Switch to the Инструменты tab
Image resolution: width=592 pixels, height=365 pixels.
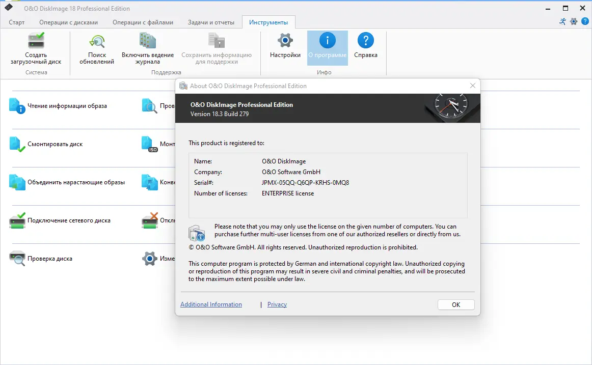point(268,22)
